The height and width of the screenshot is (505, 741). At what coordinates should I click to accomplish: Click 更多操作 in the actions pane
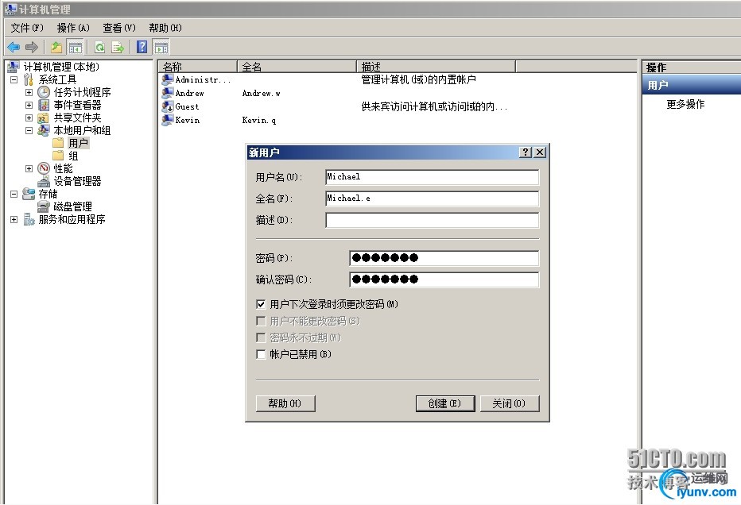(685, 104)
